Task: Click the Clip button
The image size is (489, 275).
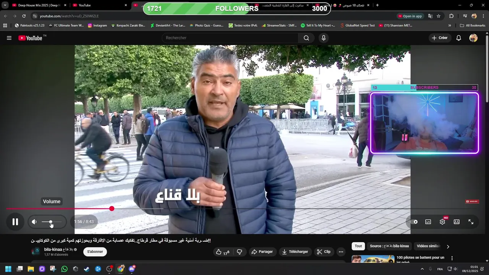Action: [324, 252]
